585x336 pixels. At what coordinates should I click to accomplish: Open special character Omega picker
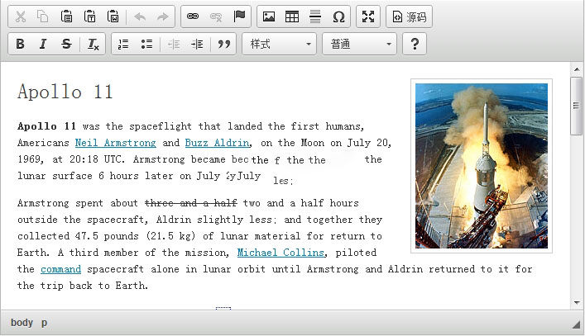(x=338, y=17)
